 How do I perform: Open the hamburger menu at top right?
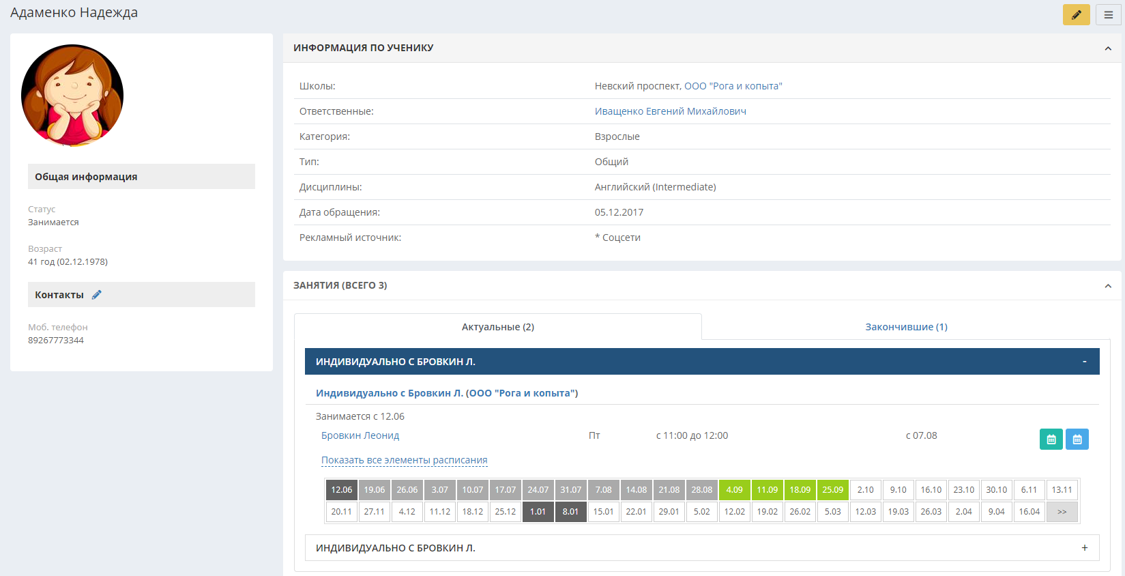tap(1108, 14)
